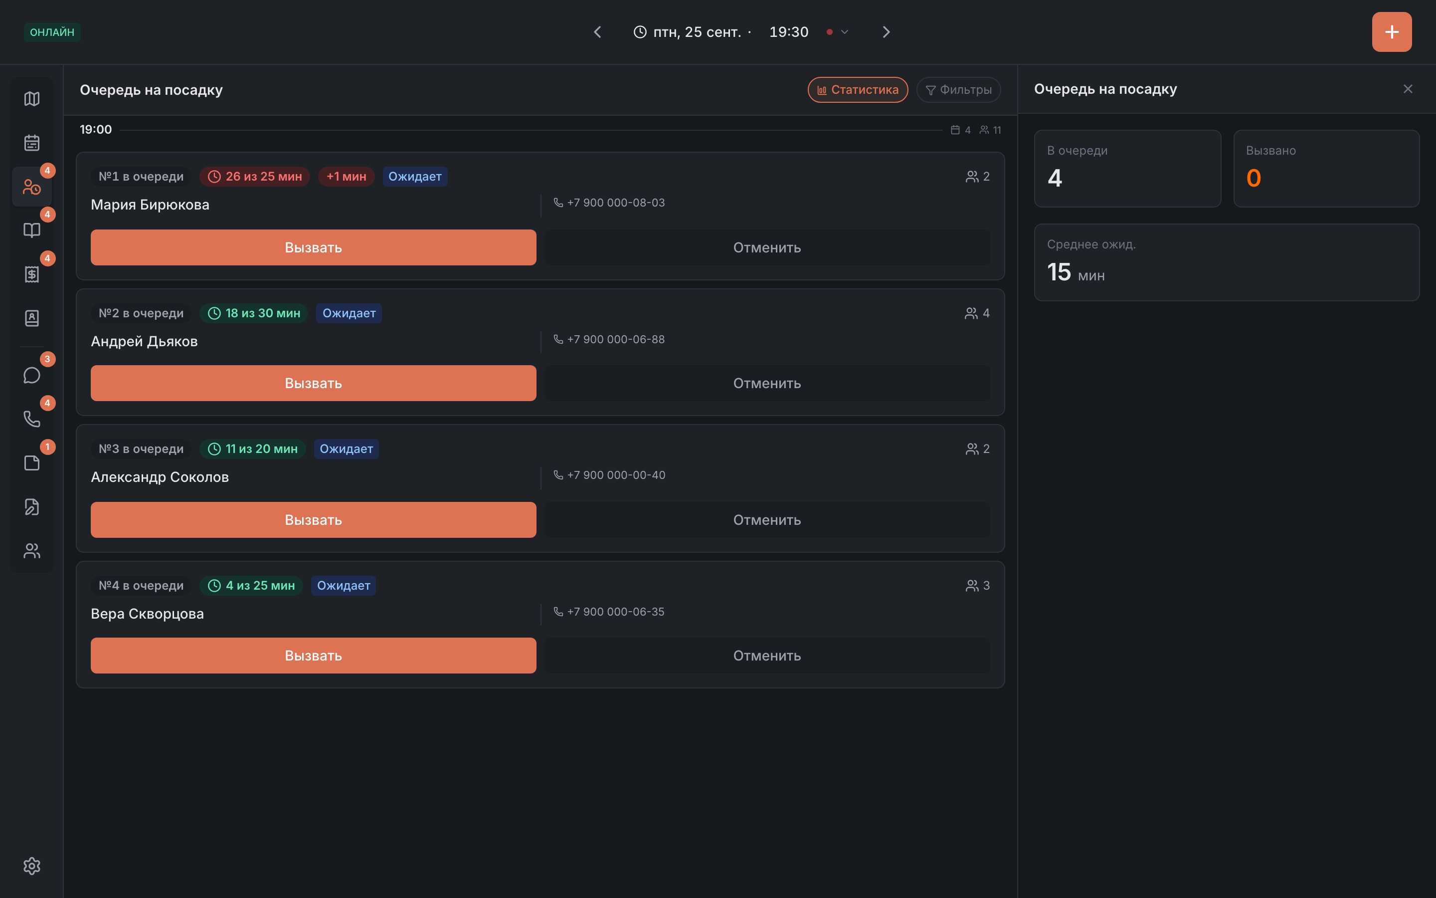This screenshot has height=898, width=1436.
Task: Click Вызвать for Мария Бирюкова
Action: coord(313,247)
